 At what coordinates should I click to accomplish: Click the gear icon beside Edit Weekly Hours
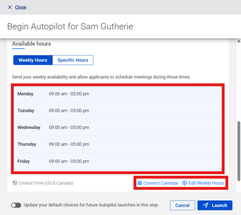tap(185, 183)
